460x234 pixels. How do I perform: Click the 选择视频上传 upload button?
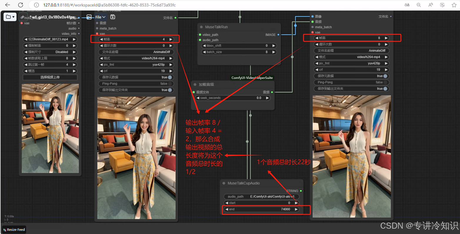[x=50, y=77]
